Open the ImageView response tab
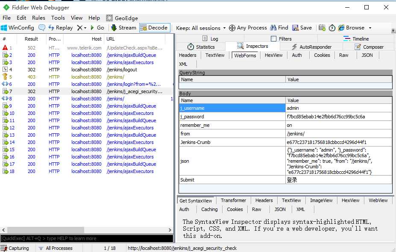Viewport: 396px width, 252px height. tap(321, 200)
